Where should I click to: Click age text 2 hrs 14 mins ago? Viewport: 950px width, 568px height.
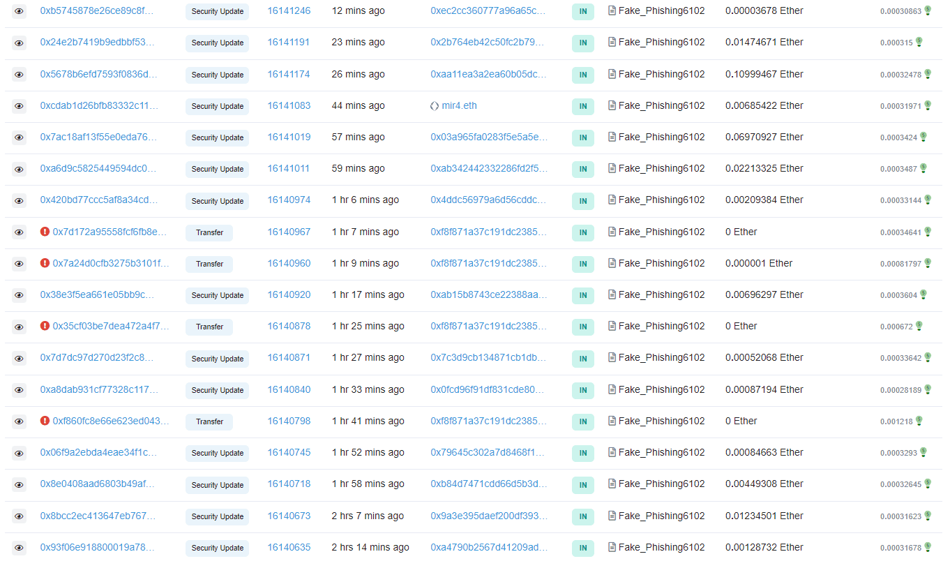[370, 547]
